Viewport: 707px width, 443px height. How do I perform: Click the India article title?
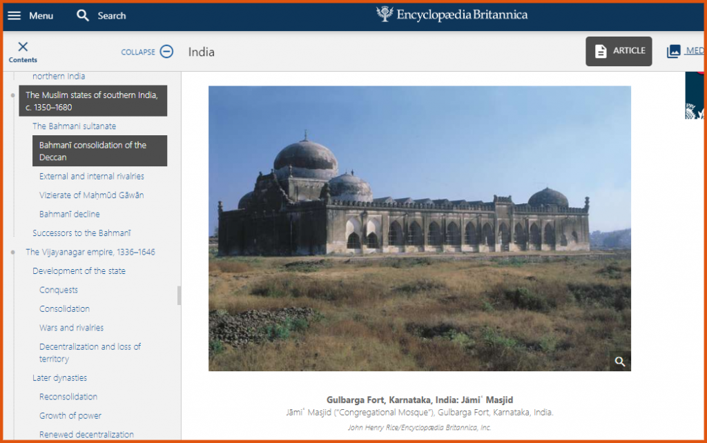tap(201, 52)
